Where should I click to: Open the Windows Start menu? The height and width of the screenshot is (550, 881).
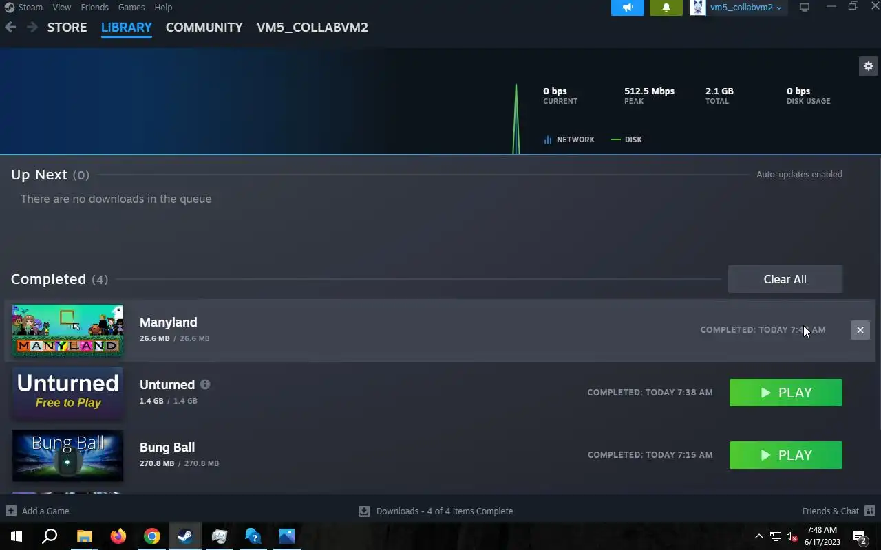[16, 536]
